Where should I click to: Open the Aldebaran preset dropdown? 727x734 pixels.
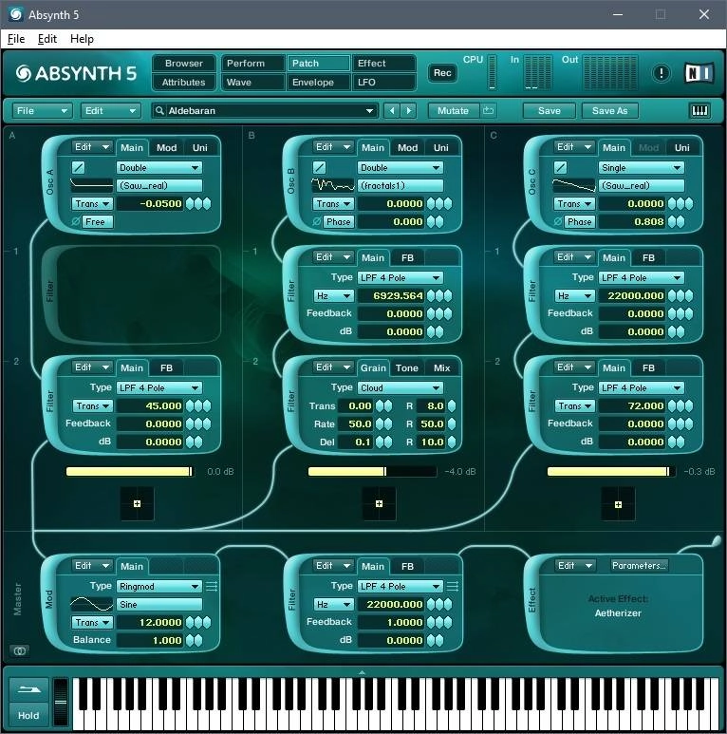(369, 111)
